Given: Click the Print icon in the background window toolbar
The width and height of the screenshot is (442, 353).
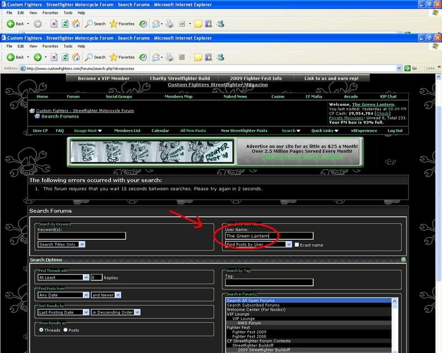Looking at the screenshot, I should coord(170,24).
